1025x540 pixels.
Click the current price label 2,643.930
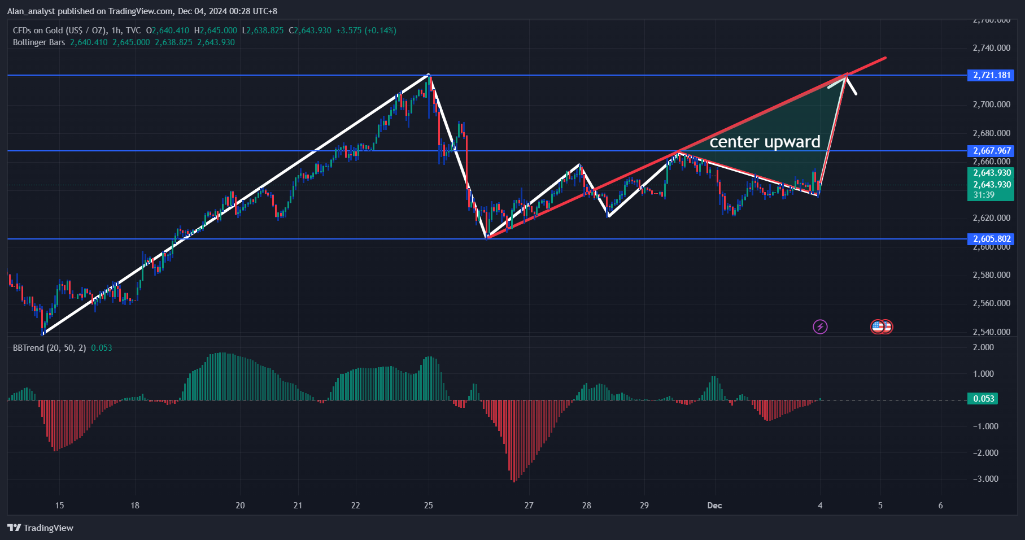point(991,185)
